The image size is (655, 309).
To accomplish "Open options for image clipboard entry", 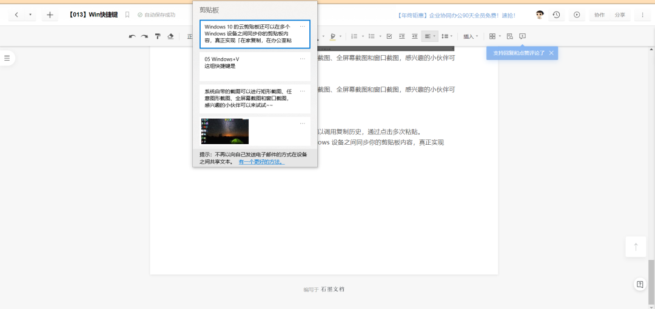I will [303, 124].
